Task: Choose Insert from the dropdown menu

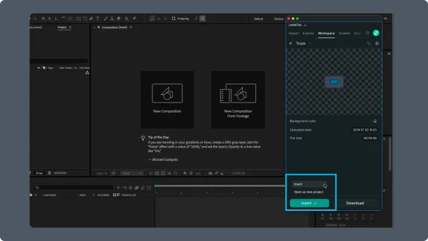Action: click(x=309, y=184)
